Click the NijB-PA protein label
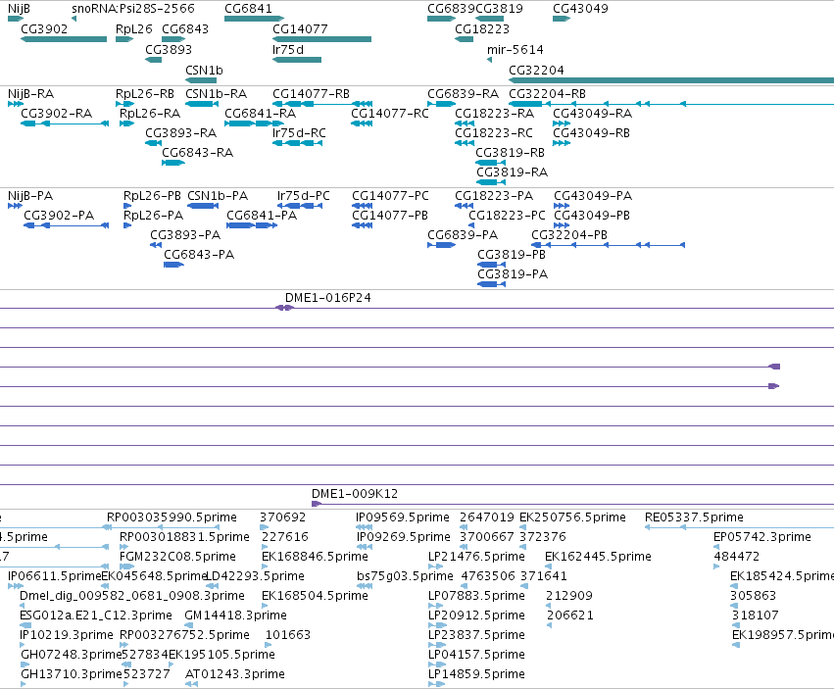834x689 pixels. (30, 196)
